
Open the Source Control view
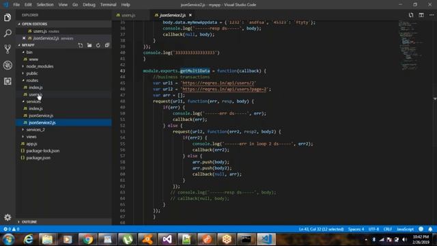click(8, 49)
